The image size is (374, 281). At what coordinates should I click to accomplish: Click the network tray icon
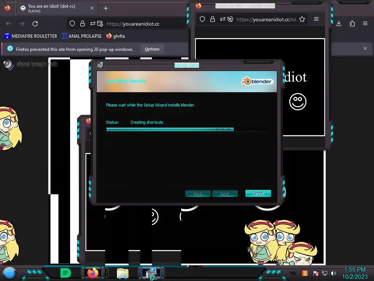325,273
